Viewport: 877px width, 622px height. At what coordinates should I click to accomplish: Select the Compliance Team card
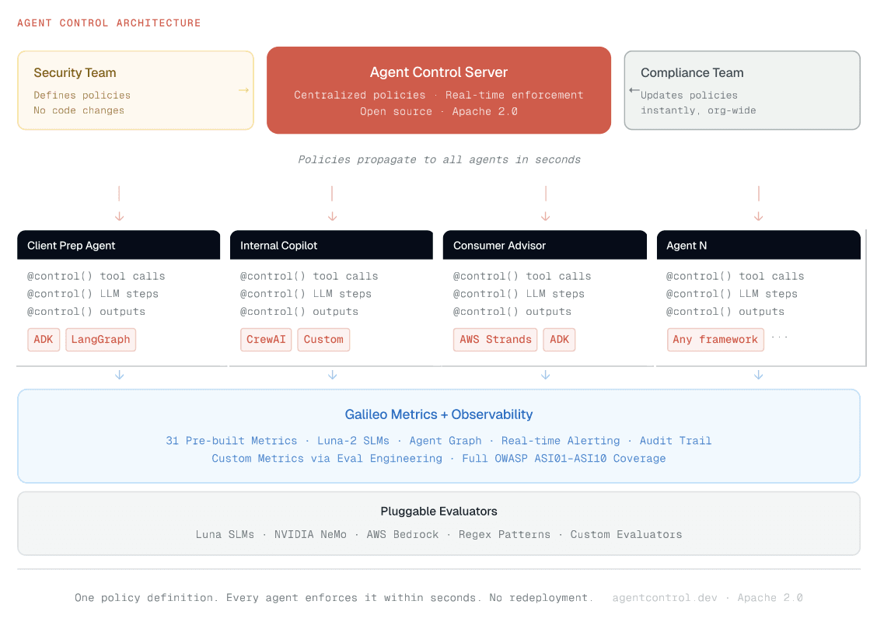click(x=742, y=91)
